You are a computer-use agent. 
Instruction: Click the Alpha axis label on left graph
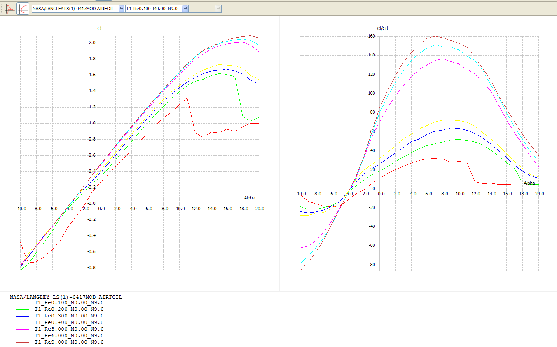[x=249, y=198]
